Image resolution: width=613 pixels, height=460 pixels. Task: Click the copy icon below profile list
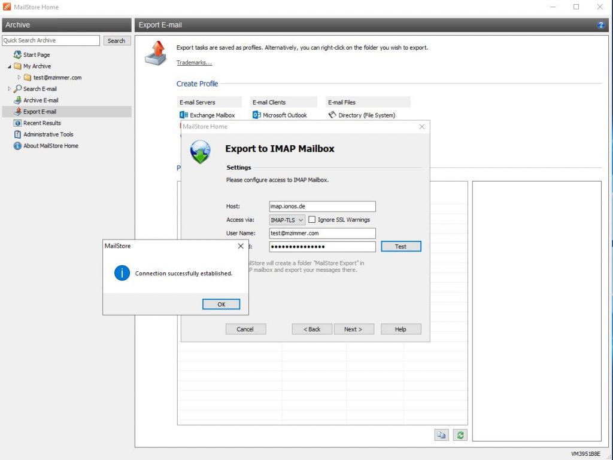click(441, 436)
